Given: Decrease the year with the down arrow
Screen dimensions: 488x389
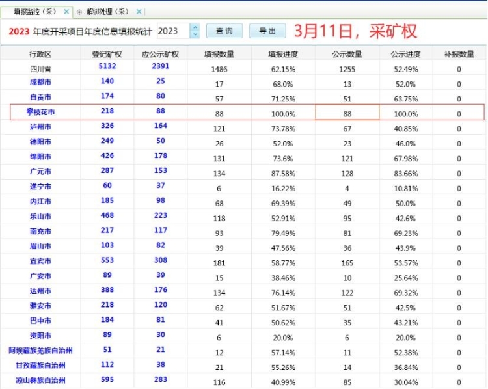Looking at the screenshot, I should point(195,34).
